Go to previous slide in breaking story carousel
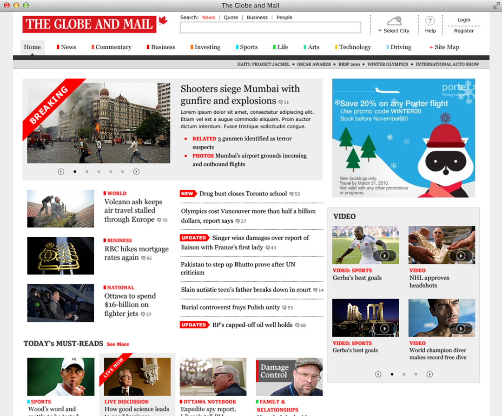 [x=61, y=172]
